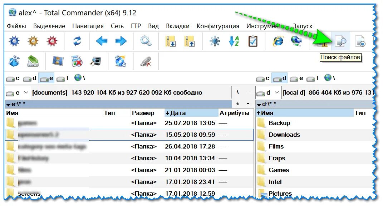This screenshot has height=206, width=383.
Task: Switch right panel to drive e
Action: pos(296,78)
